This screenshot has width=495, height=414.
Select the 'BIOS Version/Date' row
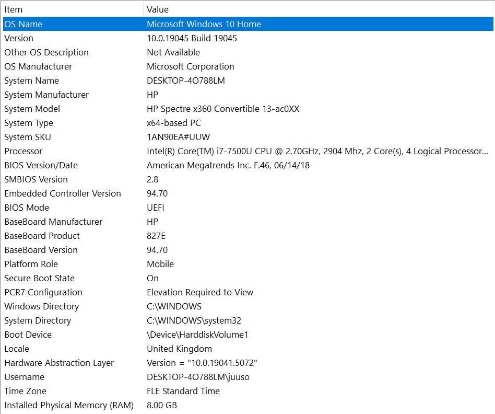[x=41, y=165]
